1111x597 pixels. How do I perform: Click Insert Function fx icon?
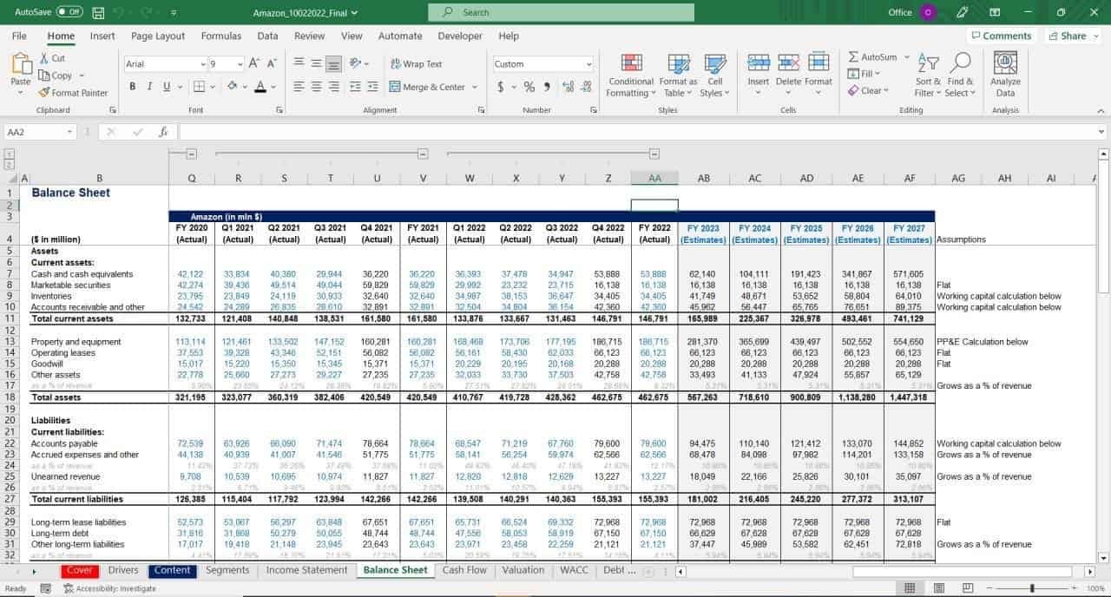[x=162, y=132]
